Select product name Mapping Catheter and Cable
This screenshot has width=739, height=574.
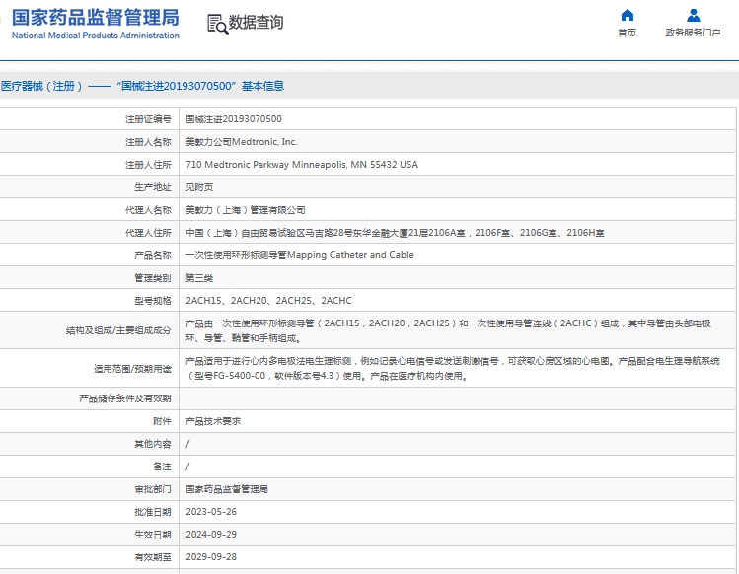coord(300,255)
